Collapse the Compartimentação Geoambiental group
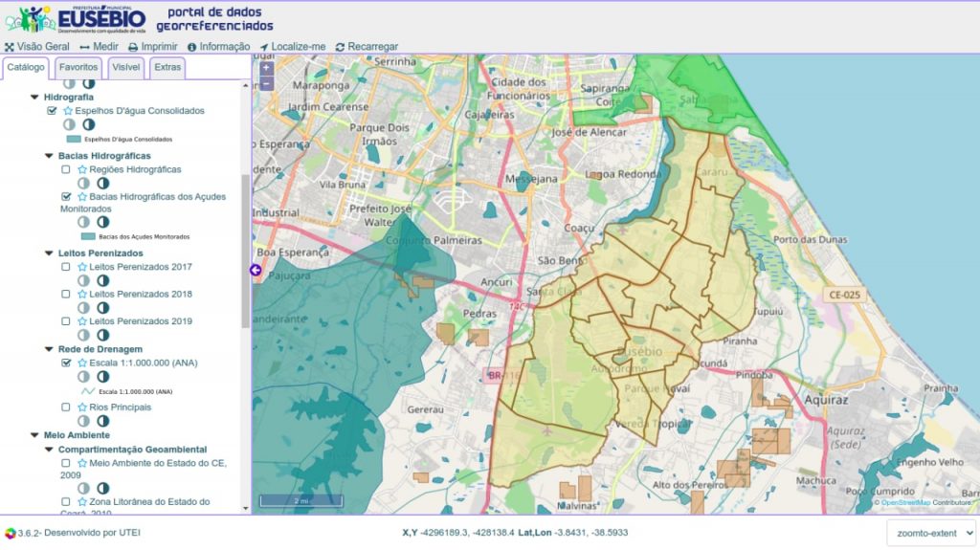Screen dimensions: 980x550 point(50,450)
